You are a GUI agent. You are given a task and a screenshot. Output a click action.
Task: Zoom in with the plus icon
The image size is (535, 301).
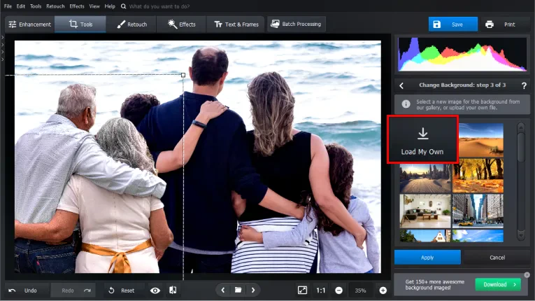(x=383, y=290)
